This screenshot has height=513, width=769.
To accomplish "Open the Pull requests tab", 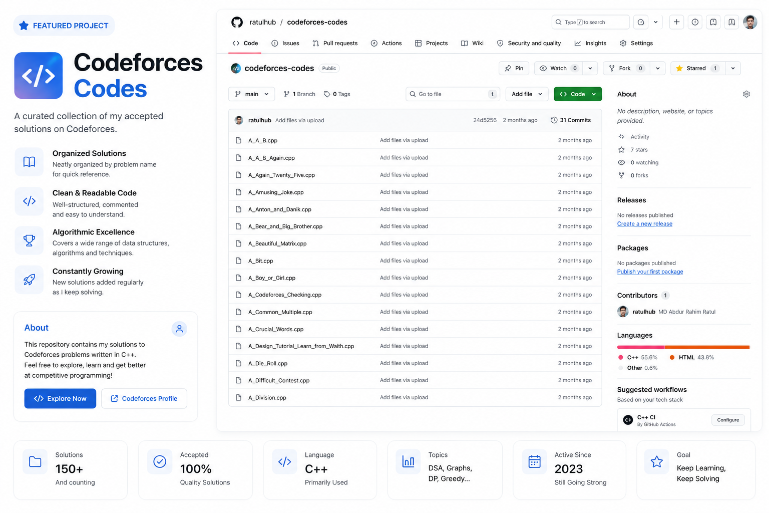I will coord(335,43).
